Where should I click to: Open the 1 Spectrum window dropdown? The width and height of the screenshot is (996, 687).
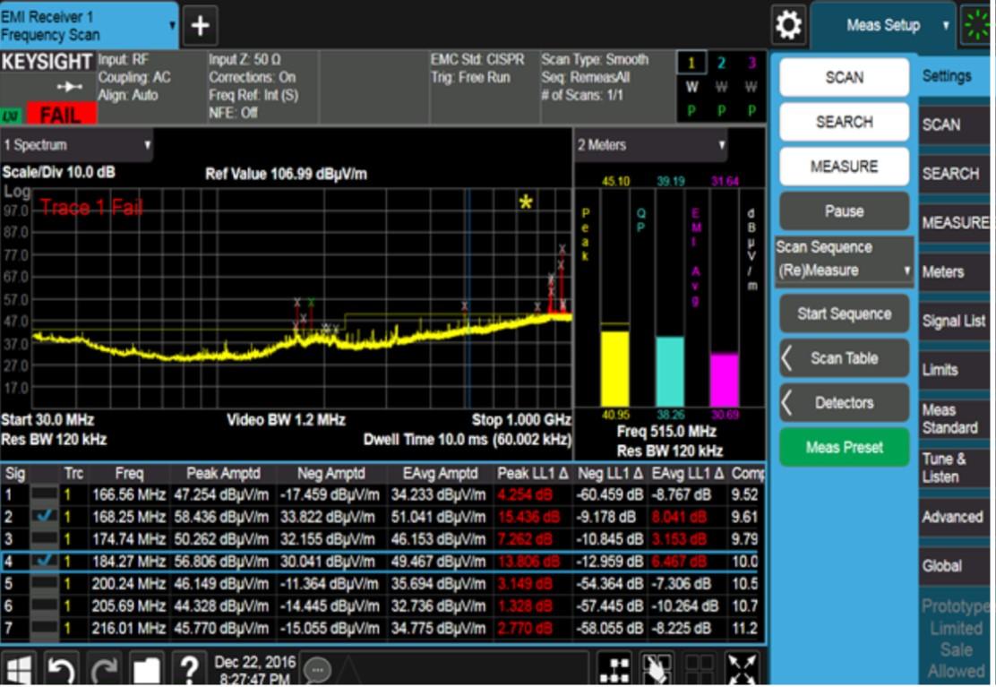coord(78,145)
